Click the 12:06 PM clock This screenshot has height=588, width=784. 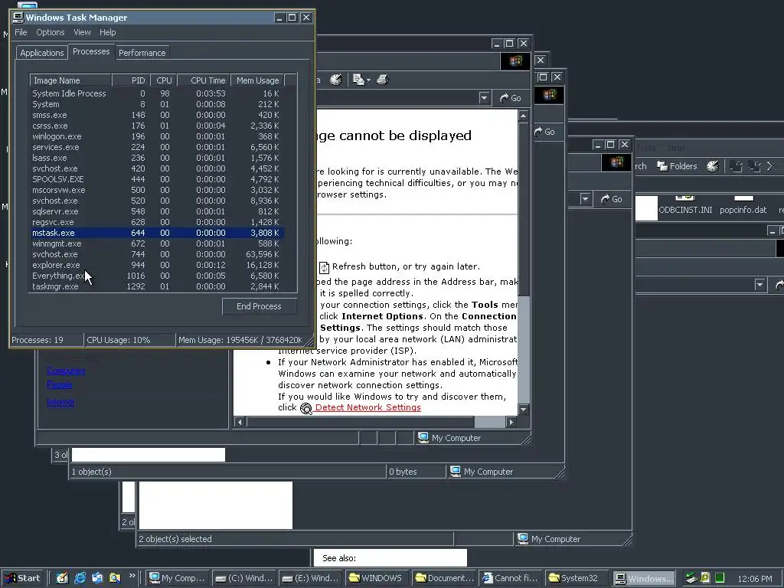pyautogui.click(x=754, y=579)
